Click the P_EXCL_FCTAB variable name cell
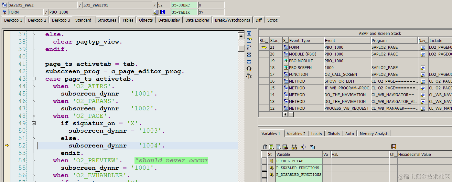This screenshot has height=182, width=452. (x=299, y=161)
